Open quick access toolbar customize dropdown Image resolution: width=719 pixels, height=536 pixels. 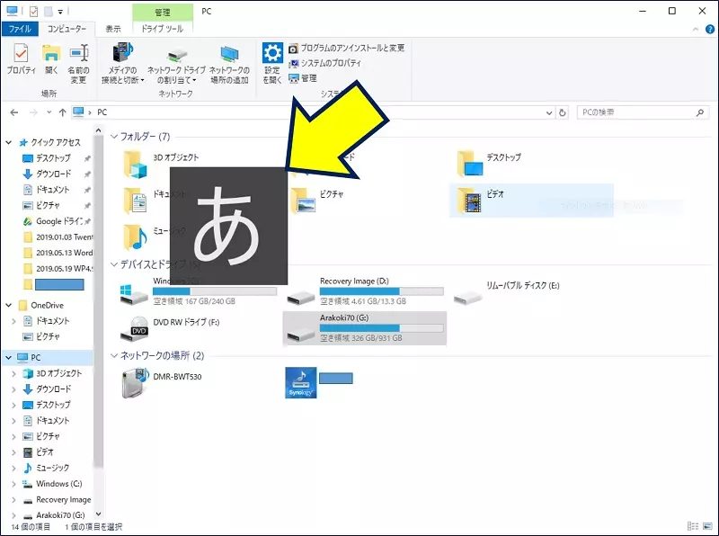(60, 12)
